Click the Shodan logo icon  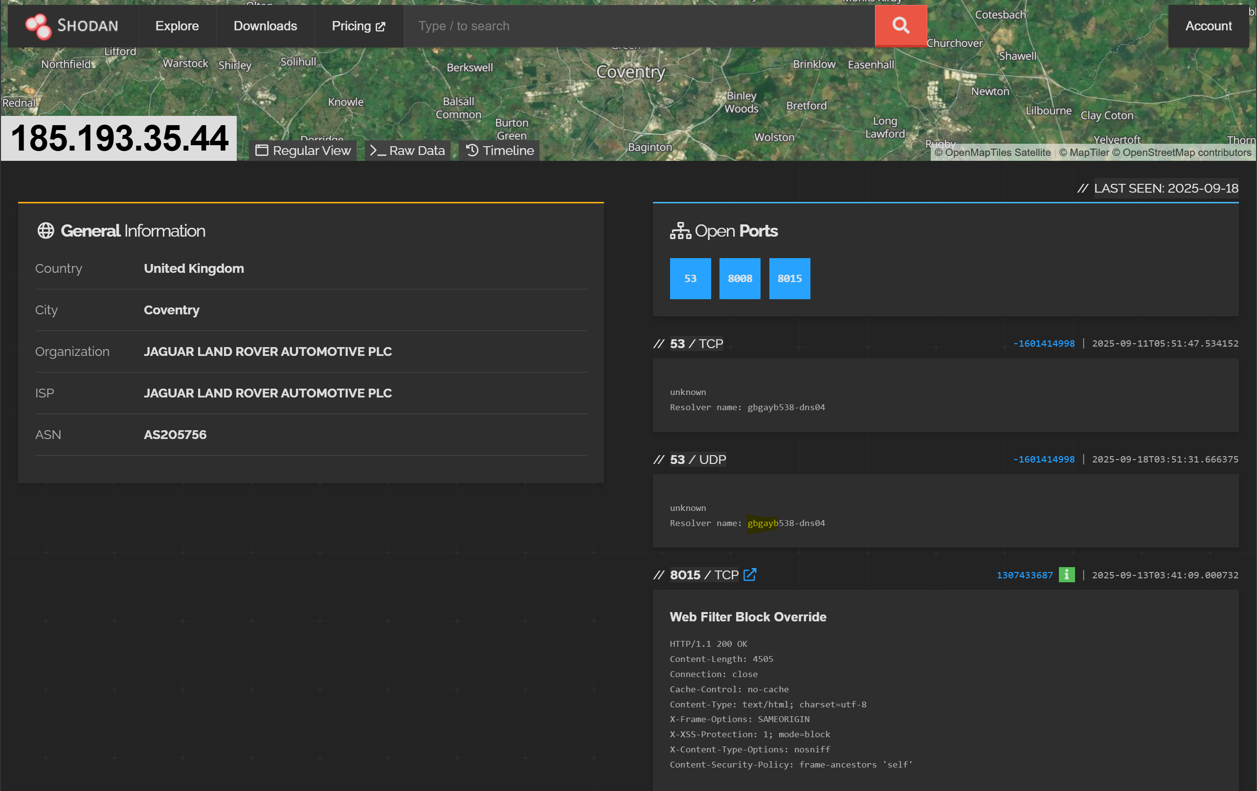(x=38, y=26)
